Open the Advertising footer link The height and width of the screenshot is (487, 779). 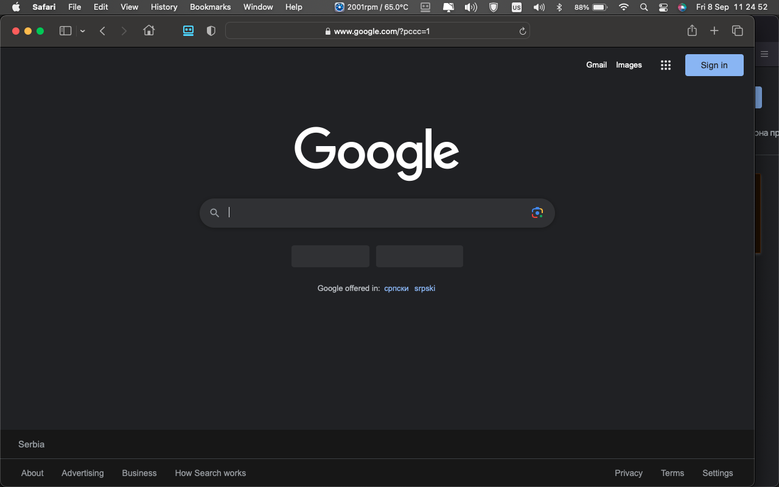coord(83,473)
